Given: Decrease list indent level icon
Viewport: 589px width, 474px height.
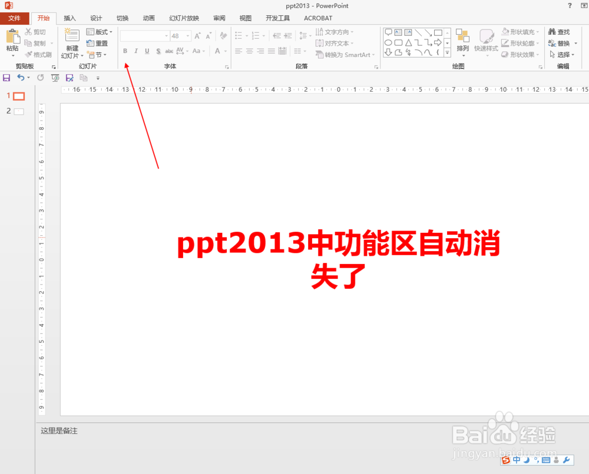Looking at the screenshot, I should [277, 36].
